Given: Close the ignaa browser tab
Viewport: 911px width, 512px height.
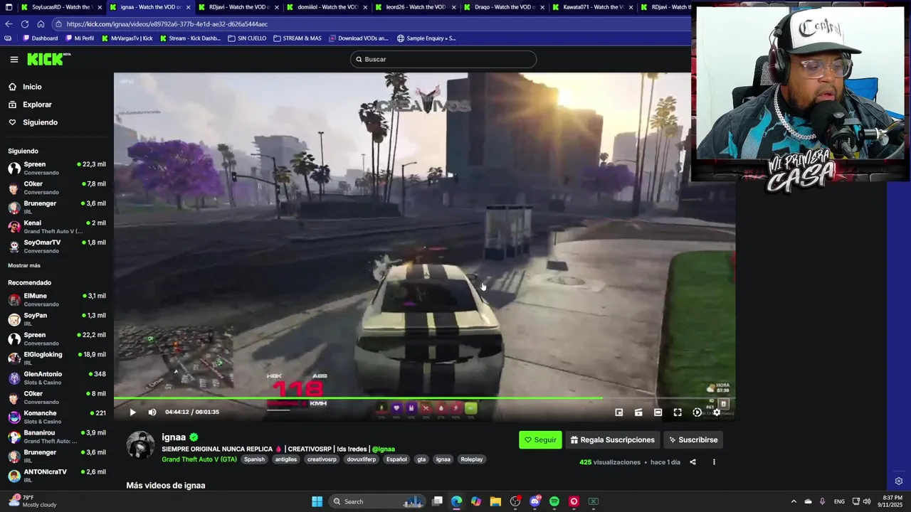Looking at the screenshot, I should tap(188, 7).
